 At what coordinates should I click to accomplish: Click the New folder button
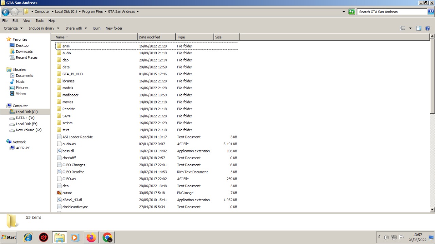point(114,28)
